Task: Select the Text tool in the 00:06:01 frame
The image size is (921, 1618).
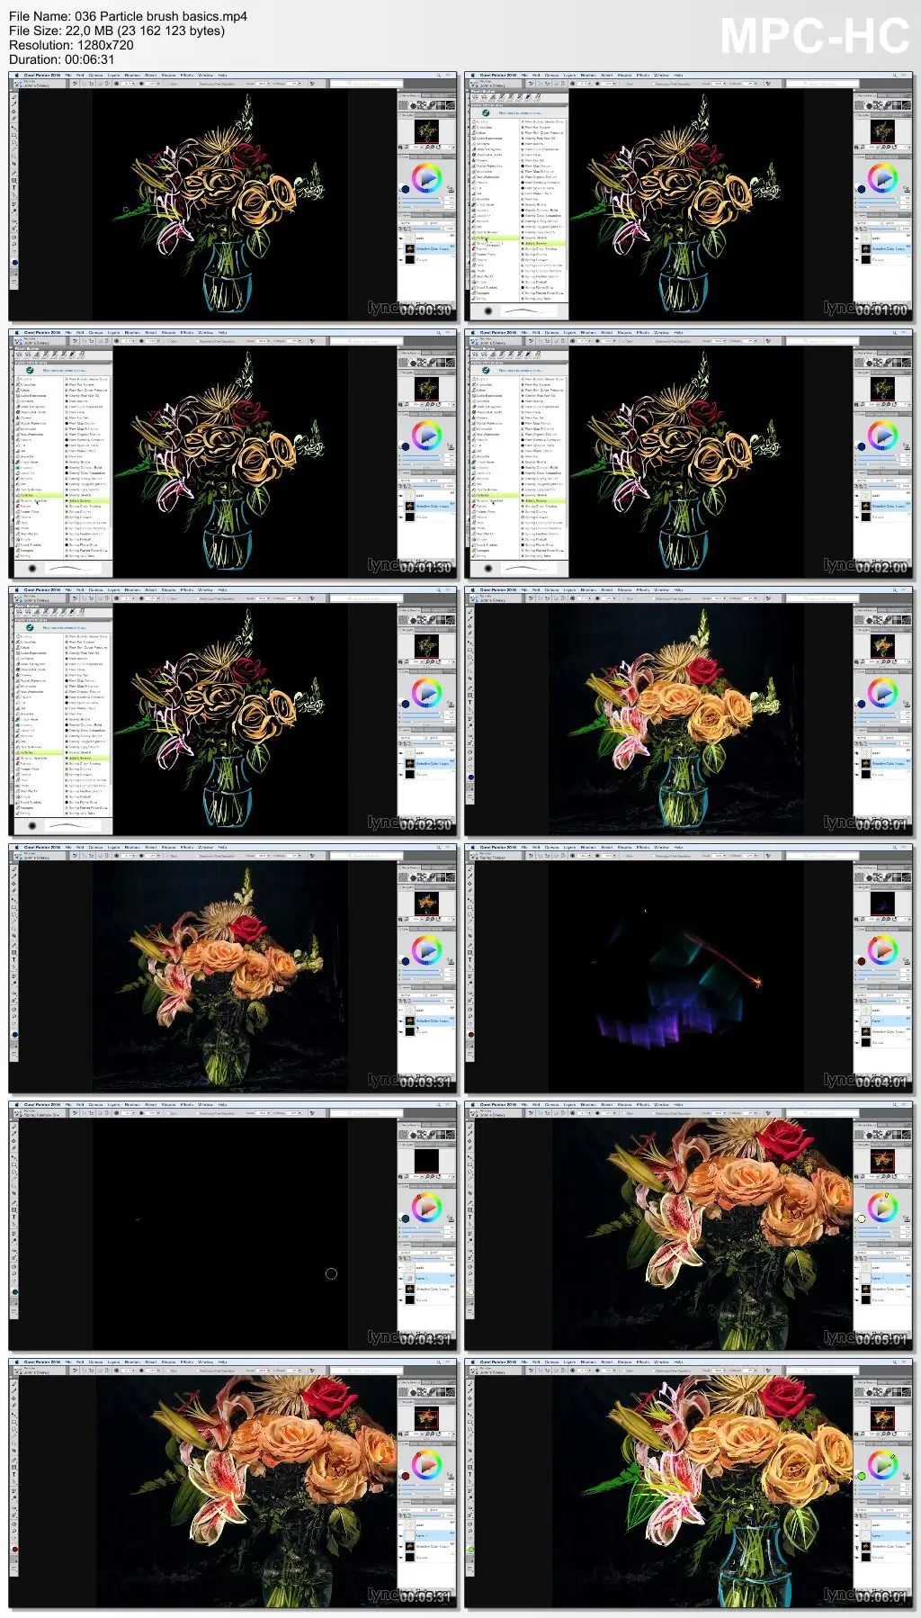Action: tap(469, 1475)
